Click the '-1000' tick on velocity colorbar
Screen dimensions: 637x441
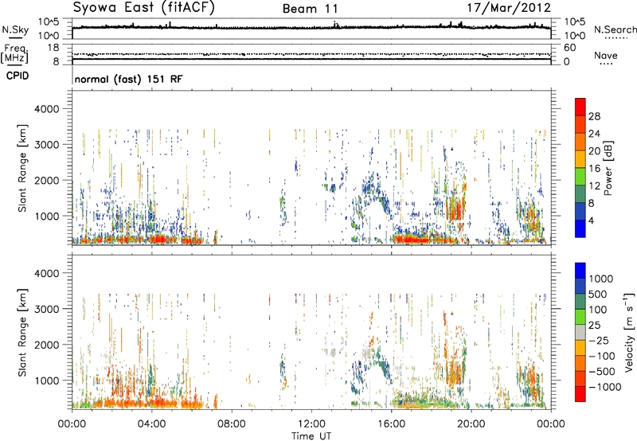click(605, 387)
